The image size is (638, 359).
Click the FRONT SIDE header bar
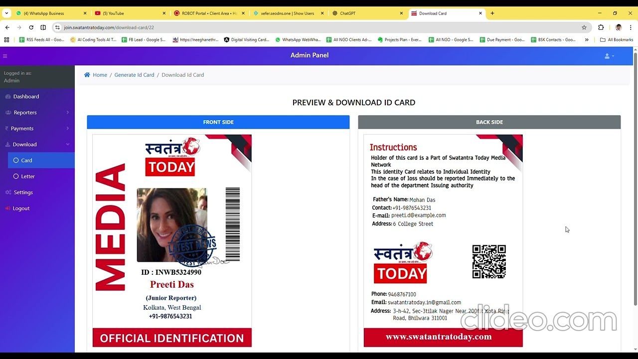coord(218,122)
